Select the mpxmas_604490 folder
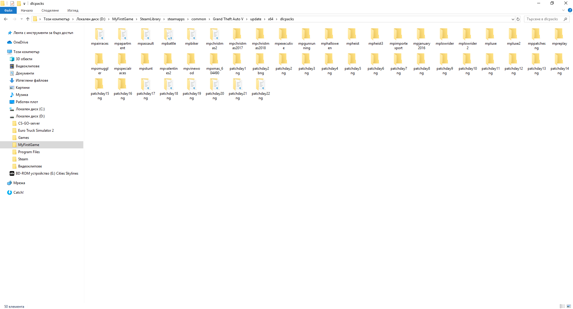 coord(214,64)
